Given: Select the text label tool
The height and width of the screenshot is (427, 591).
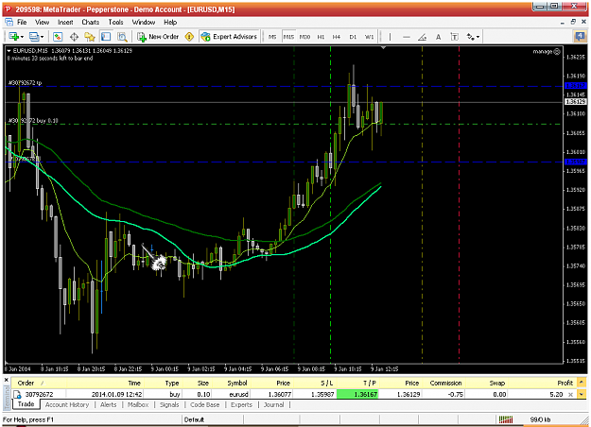Looking at the screenshot, I should pyautogui.click(x=455, y=37).
